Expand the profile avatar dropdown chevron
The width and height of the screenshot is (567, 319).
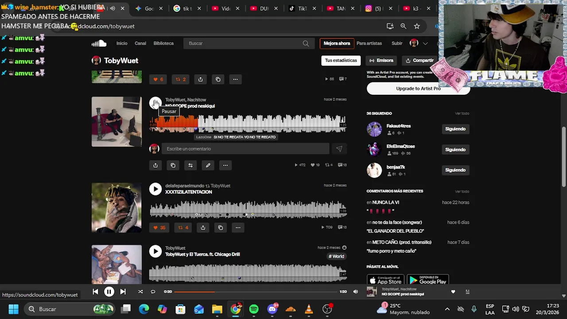(425, 43)
